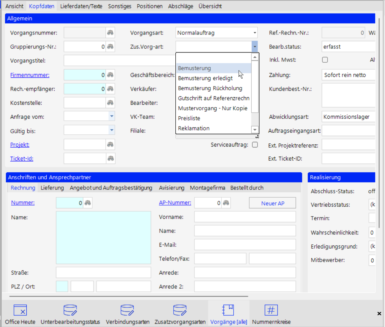The height and width of the screenshot is (327, 385).
Task: Click binoculars search icon next to Vorgangsnummer
Action: point(110,32)
